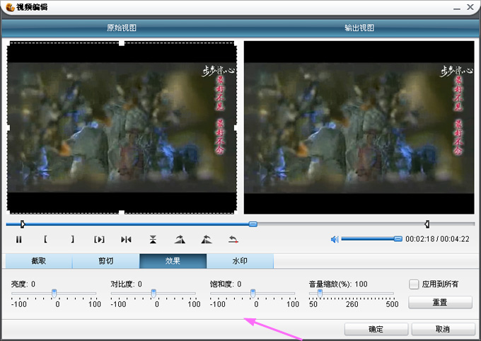Select the 效果 tab
Viewport: 481px width, 341px height.
pyautogui.click(x=173, y=261)
